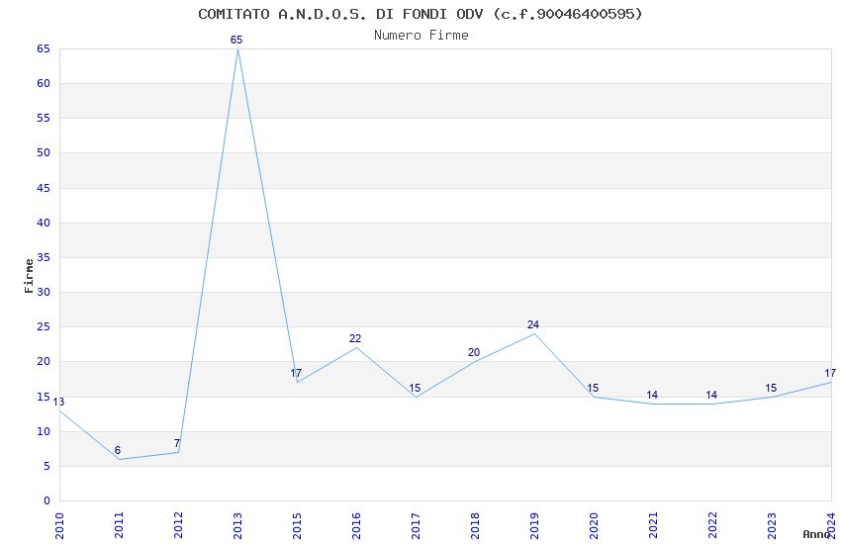Click the x-axis year 2017

[x=416, y=525]
